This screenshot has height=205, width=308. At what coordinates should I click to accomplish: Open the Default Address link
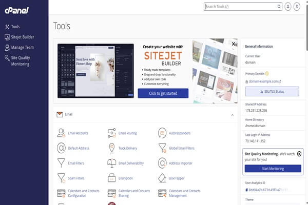[x=79, y=148]
